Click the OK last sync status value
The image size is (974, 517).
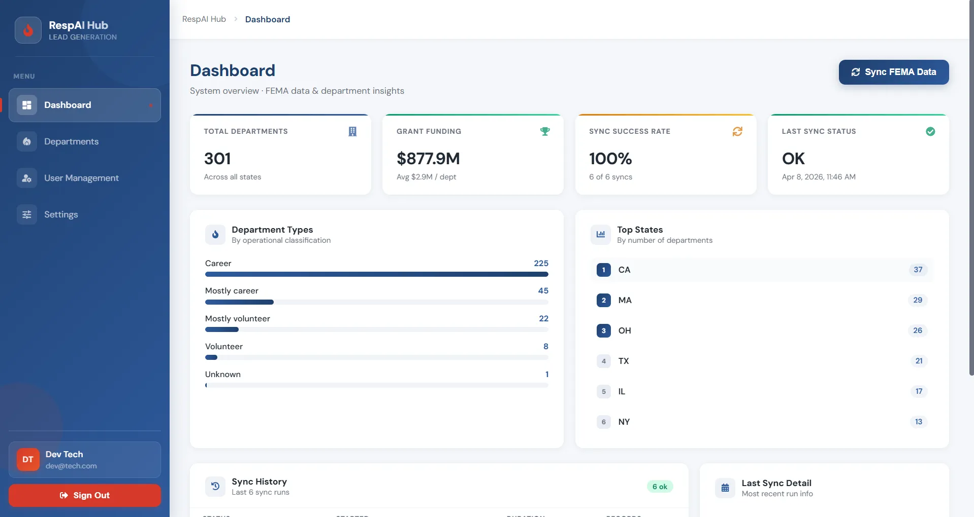(793, 159)
